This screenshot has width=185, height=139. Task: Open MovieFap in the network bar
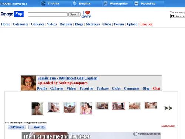point(149,4)
